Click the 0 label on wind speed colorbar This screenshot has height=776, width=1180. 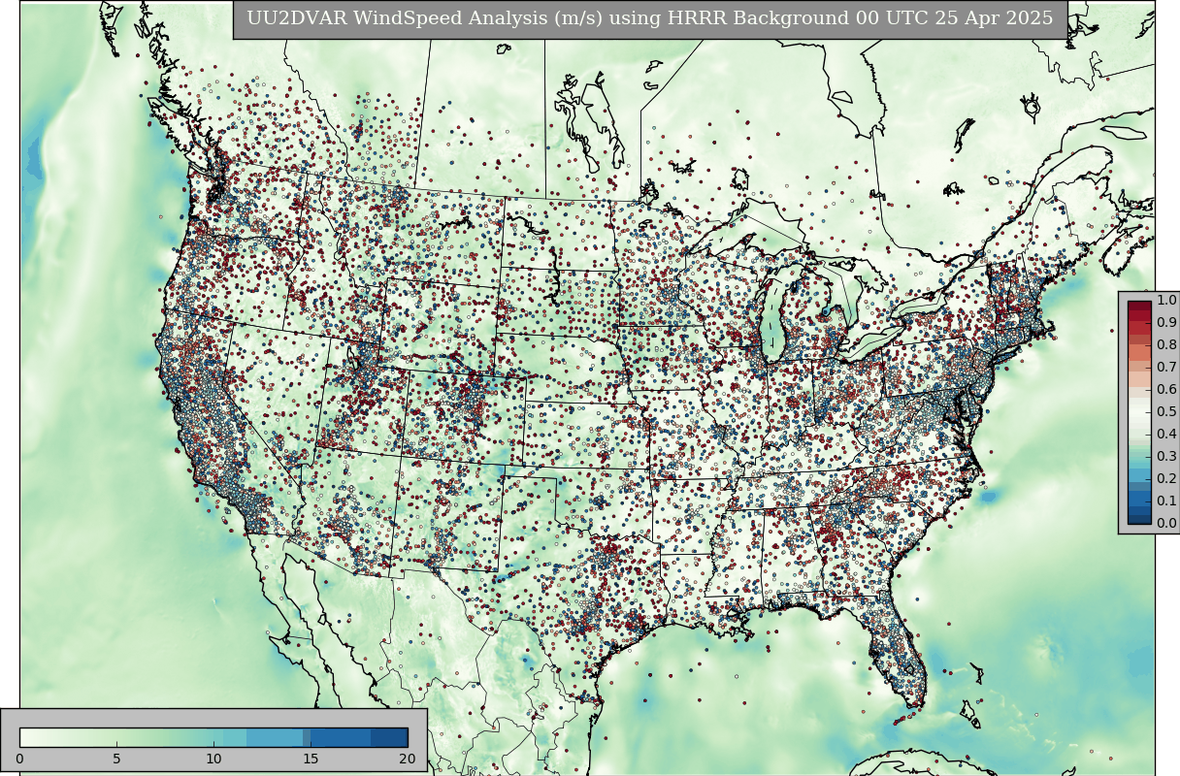tap(19, 759)
